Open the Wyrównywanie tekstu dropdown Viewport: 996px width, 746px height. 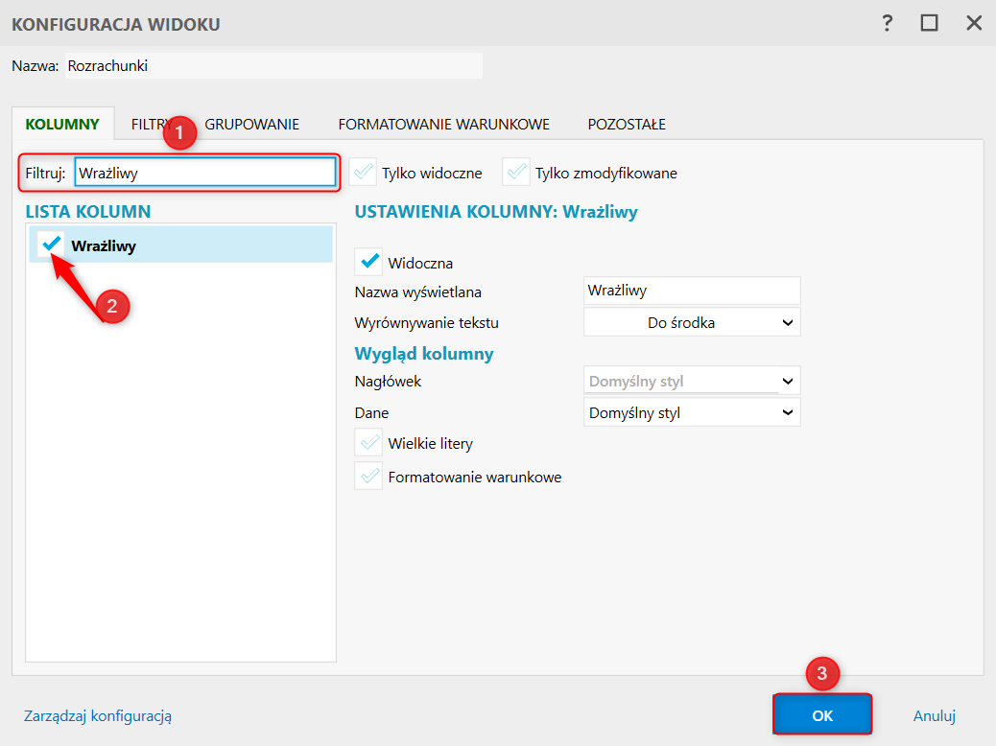tap(692, 322)
